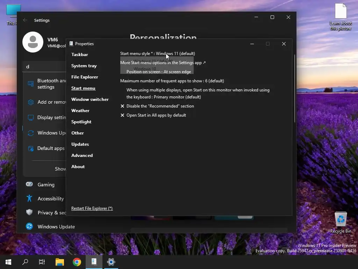The width and height of the screenshot is (358, 269).
Task: Select the Start menu section
Action: (83, 88)
